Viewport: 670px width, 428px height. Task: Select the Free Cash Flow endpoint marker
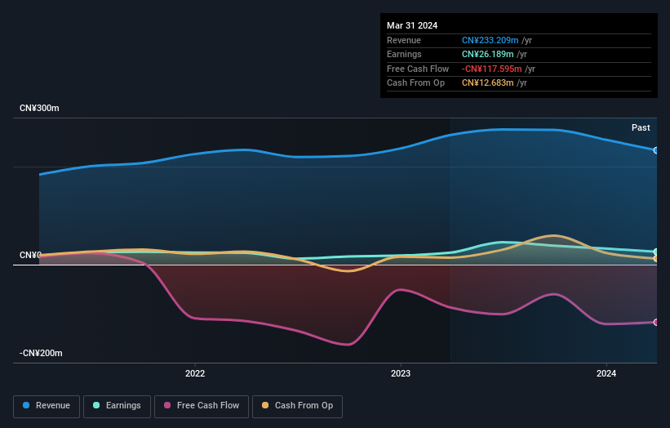pos(656,323)
